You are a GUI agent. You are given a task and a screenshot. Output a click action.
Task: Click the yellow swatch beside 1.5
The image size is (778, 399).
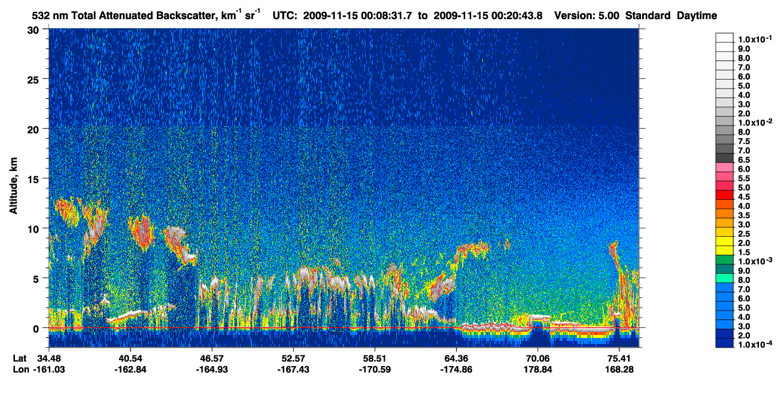coord(724,251)
